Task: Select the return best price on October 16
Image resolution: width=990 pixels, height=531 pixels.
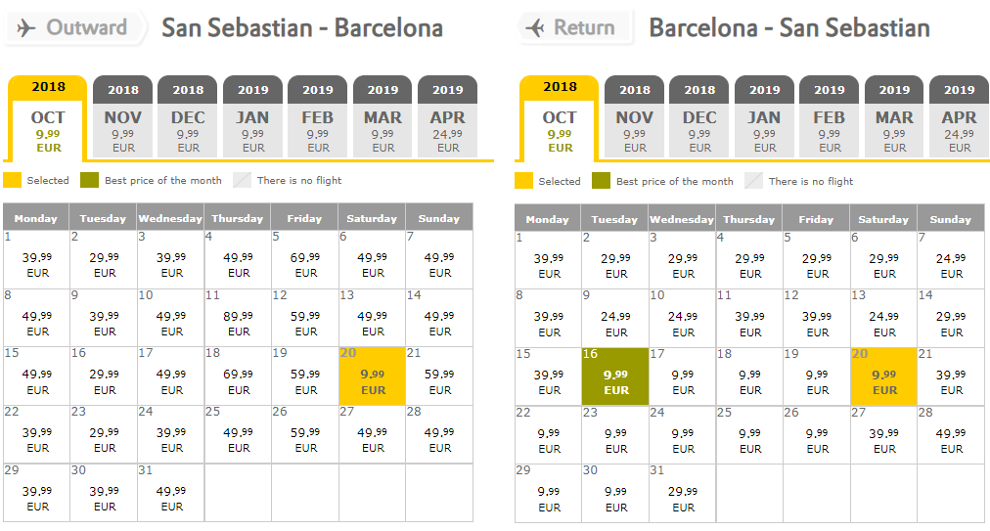Action: (x=615, y=376)
